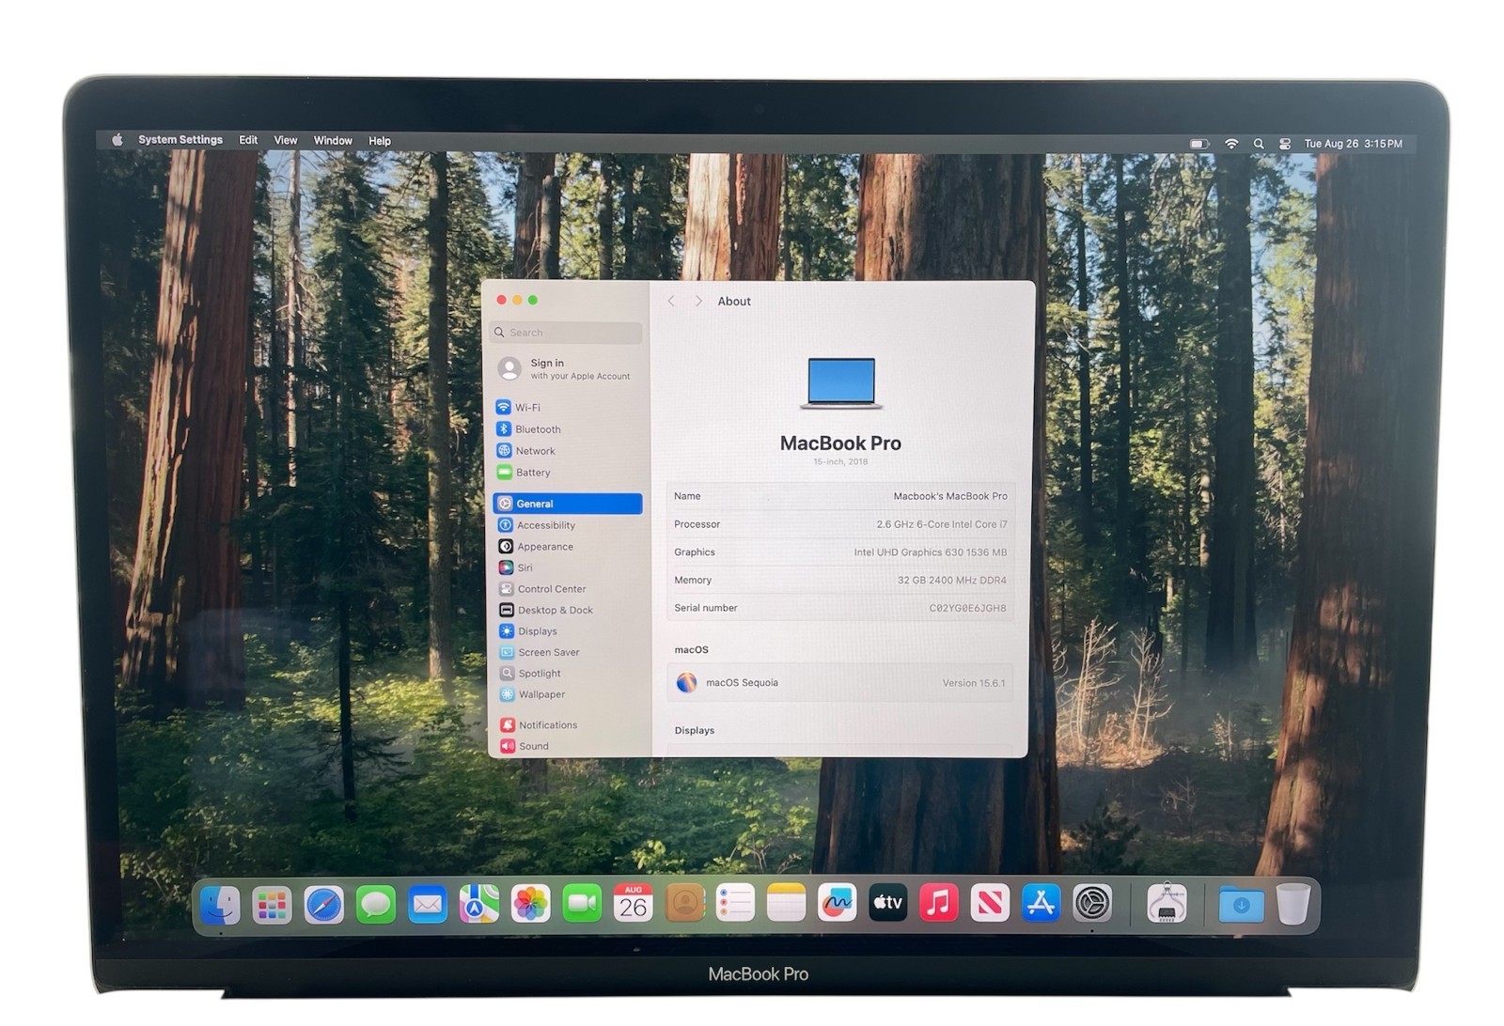Open Control Center in menu bar

click(x=1285, y=144)
